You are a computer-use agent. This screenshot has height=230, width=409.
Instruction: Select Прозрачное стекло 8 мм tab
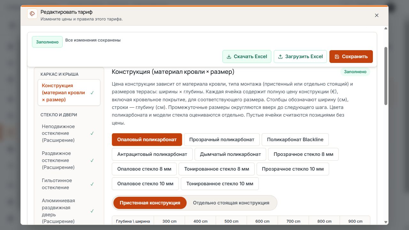(x=303, y=154)
